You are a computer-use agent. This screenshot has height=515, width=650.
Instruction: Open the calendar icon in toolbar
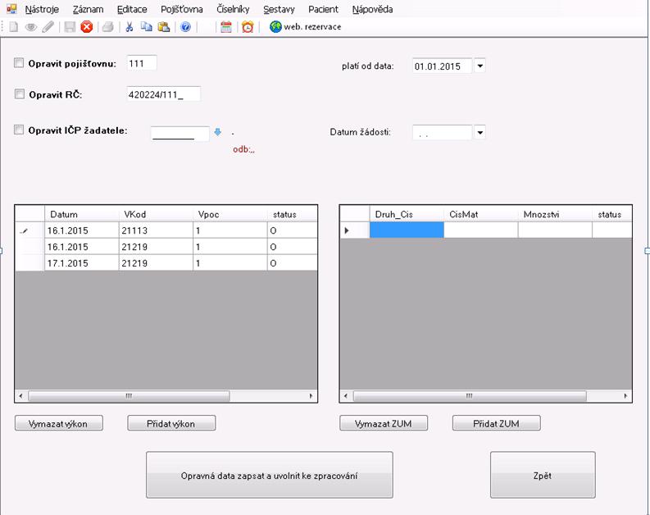coord(226,27)
